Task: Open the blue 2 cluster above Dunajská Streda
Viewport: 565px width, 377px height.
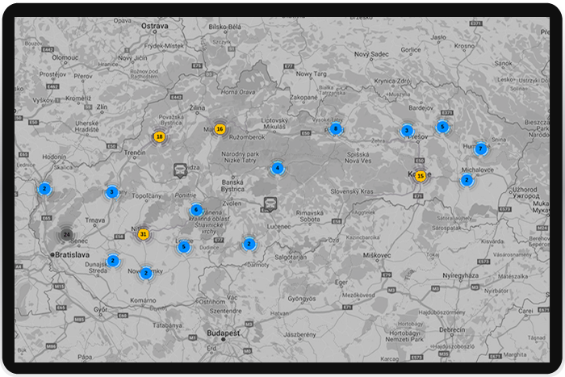Action: coord(113,261)
